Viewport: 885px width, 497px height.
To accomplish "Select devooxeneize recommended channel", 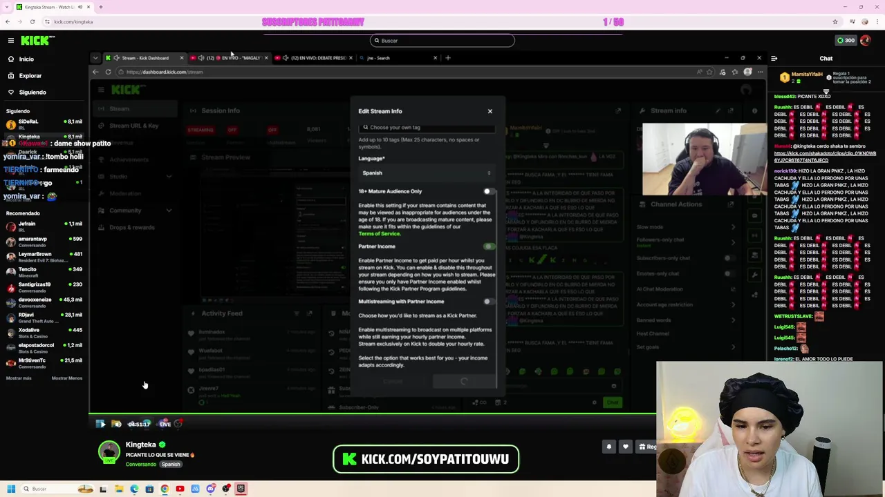I will 44,302.
